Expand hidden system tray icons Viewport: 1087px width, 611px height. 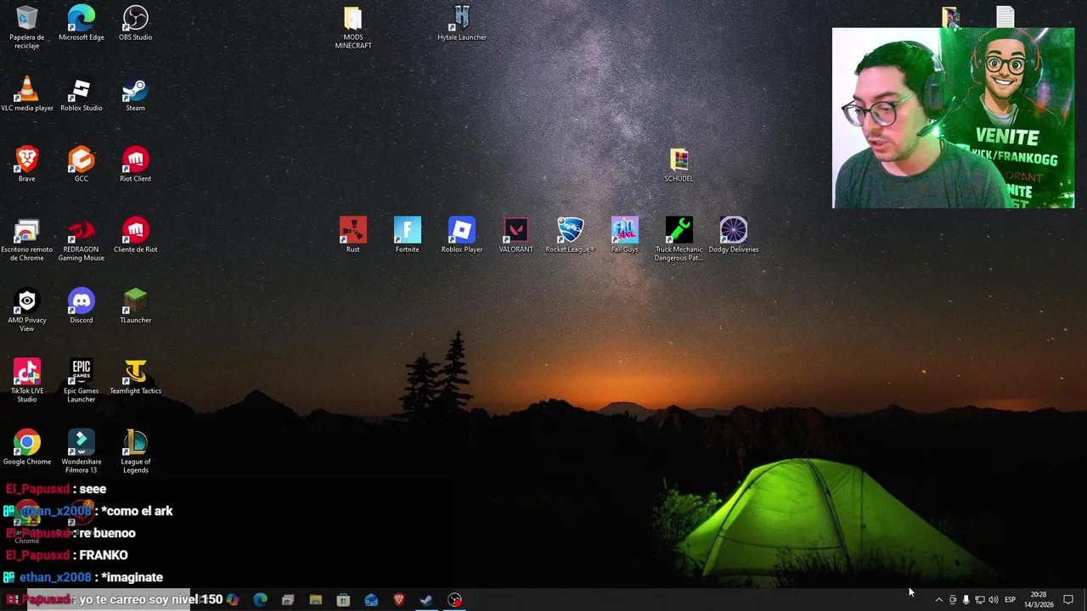(x=938, y=600)
